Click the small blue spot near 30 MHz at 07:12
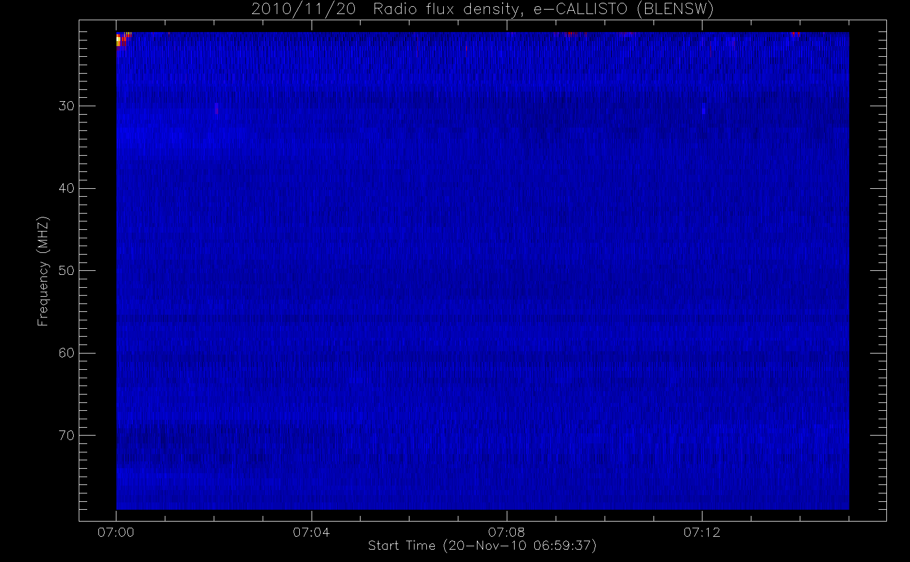This screenshot has height=562, width=910. (x=703, y=109)
